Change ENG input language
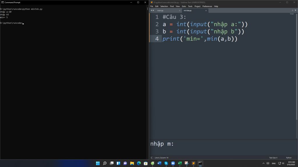 pos(274,164)
